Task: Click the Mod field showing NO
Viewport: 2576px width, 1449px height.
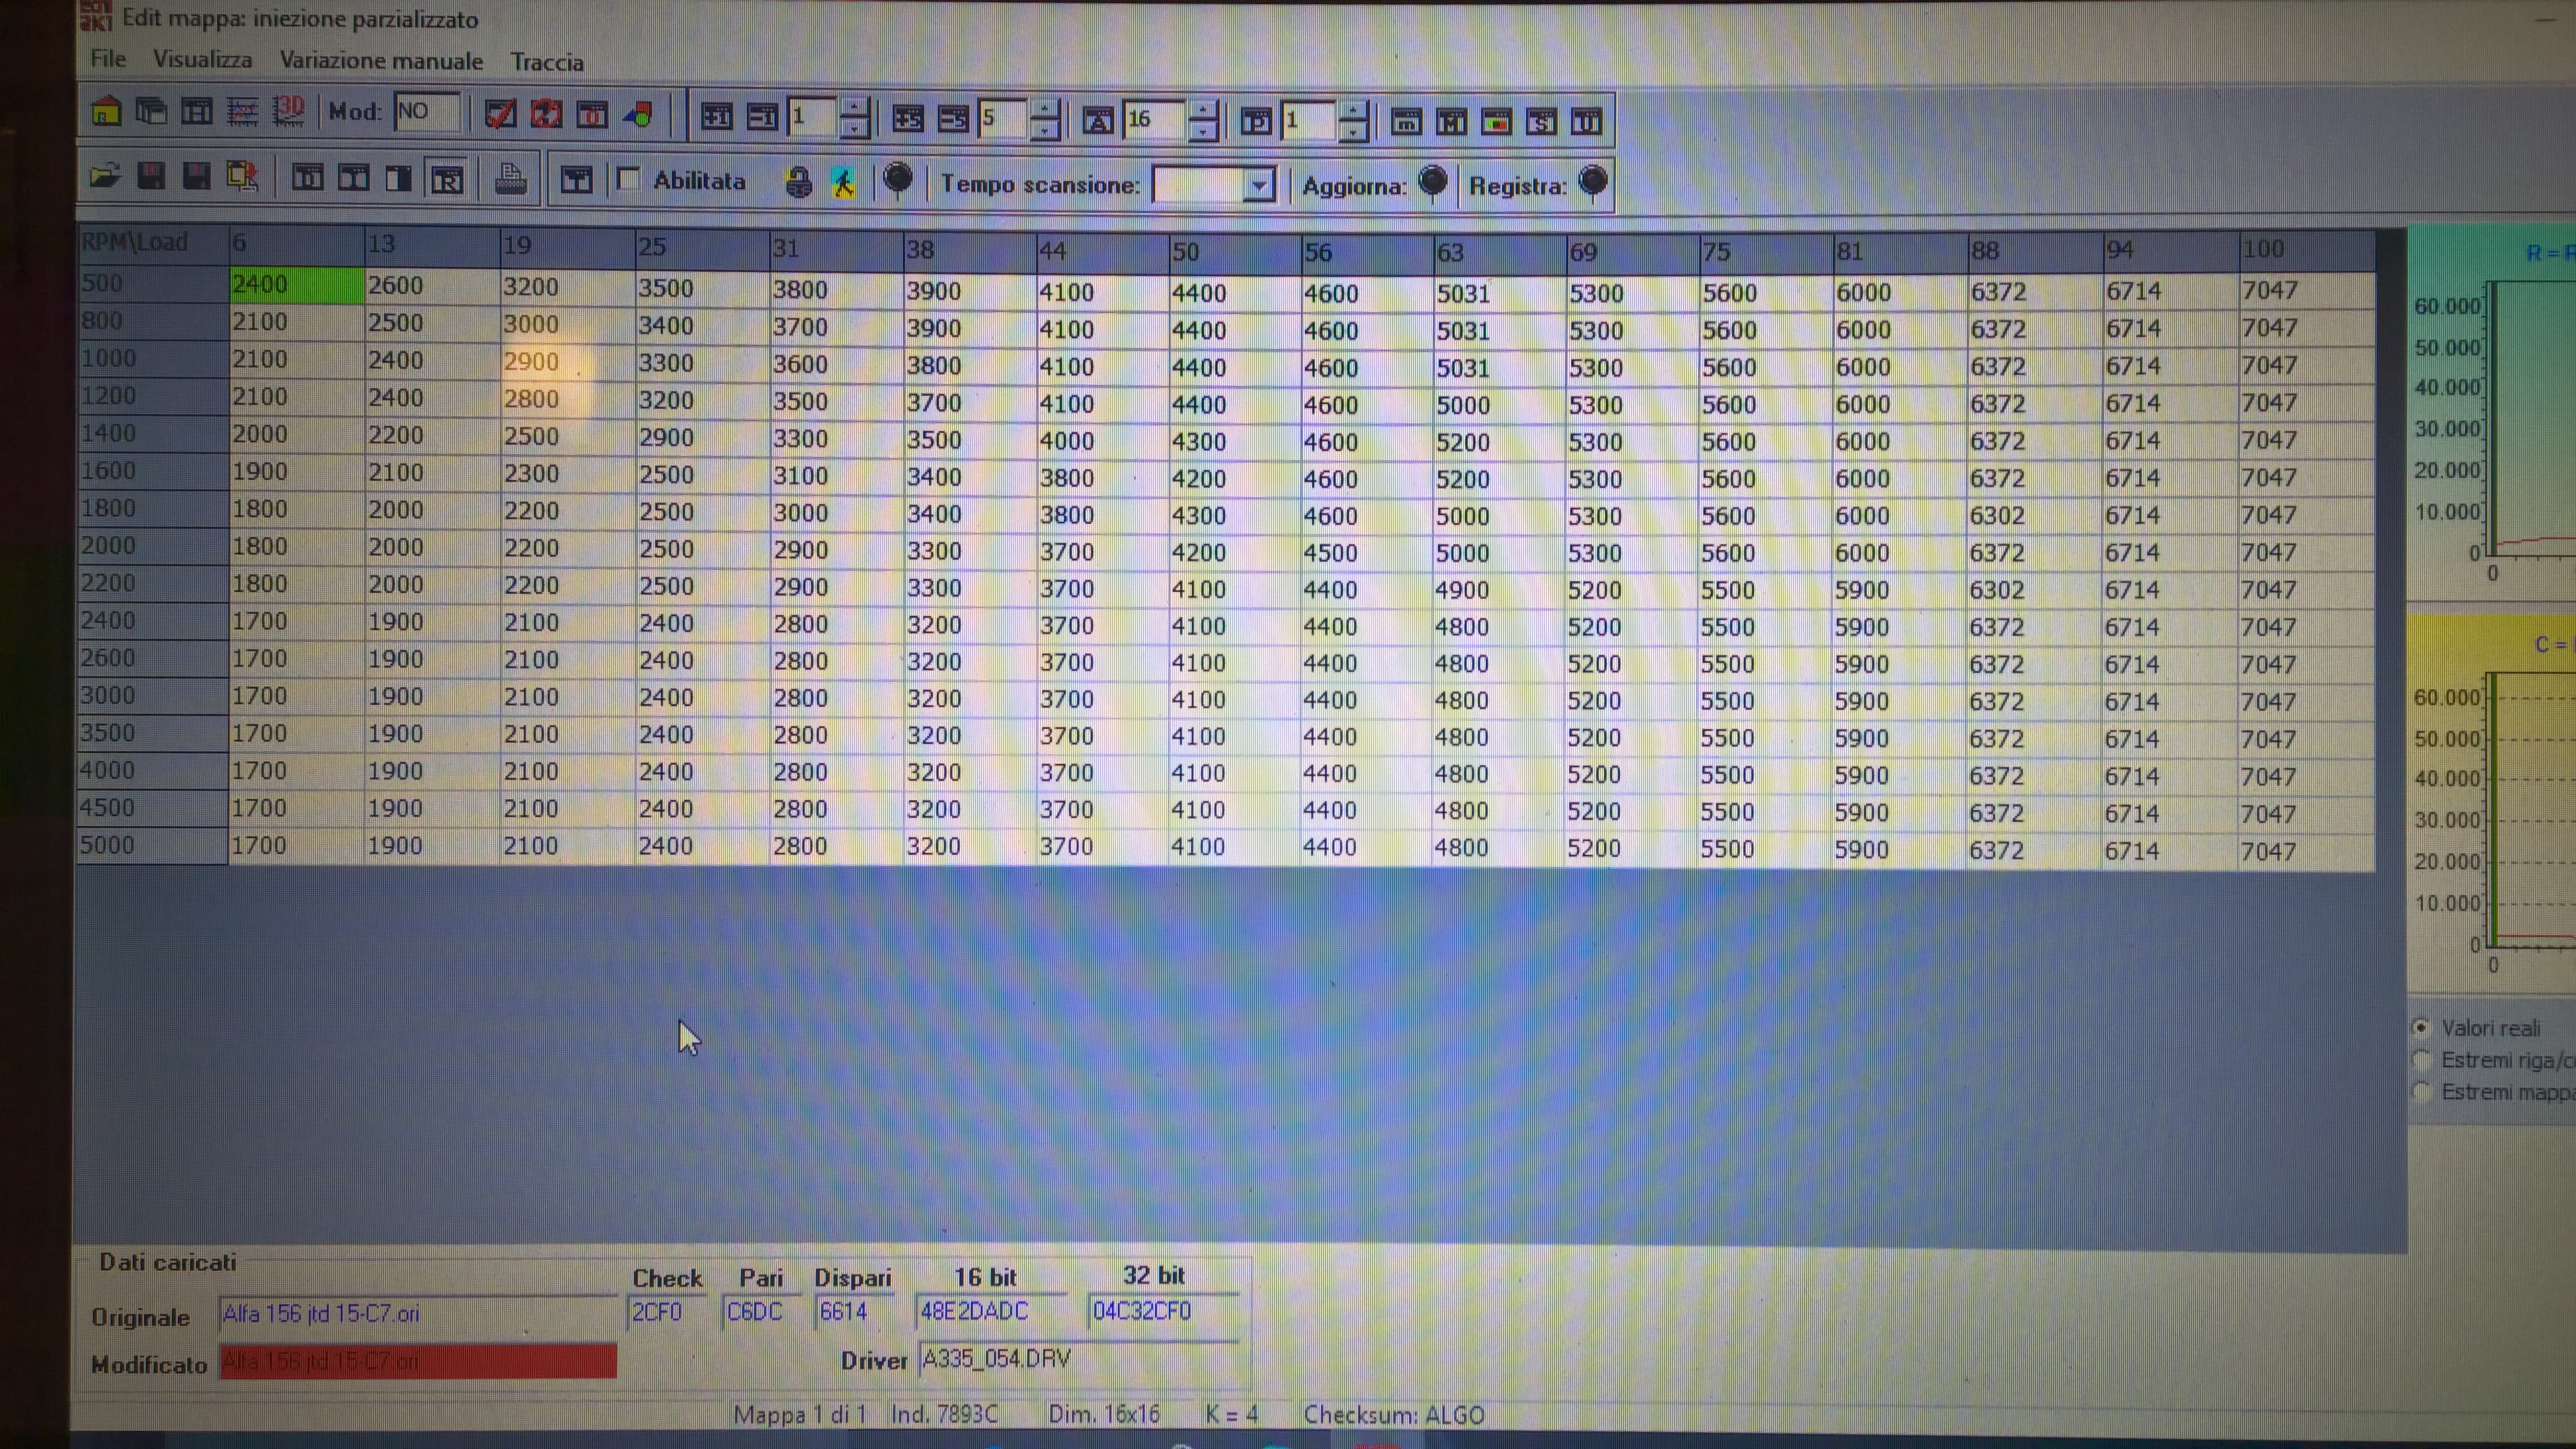Action: 427,112
